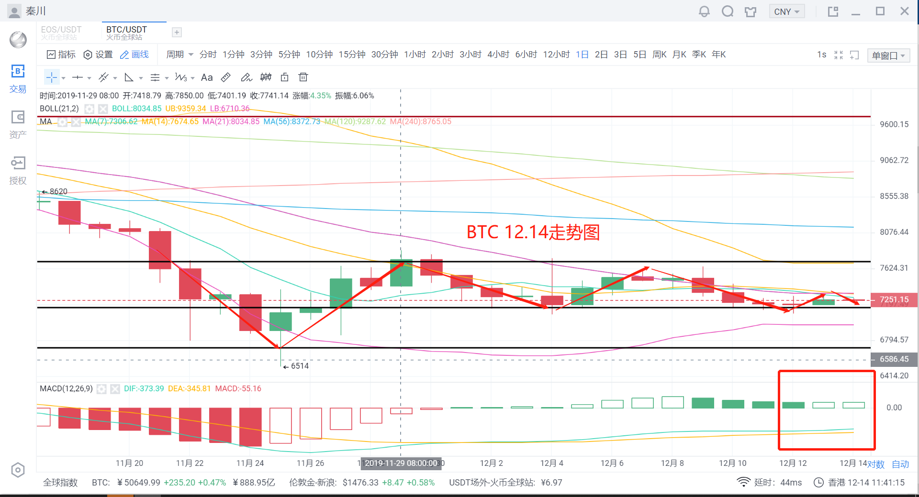
Task: Open the 授权 authorization section
Action: pyautogui.click(x=18, y=170)
